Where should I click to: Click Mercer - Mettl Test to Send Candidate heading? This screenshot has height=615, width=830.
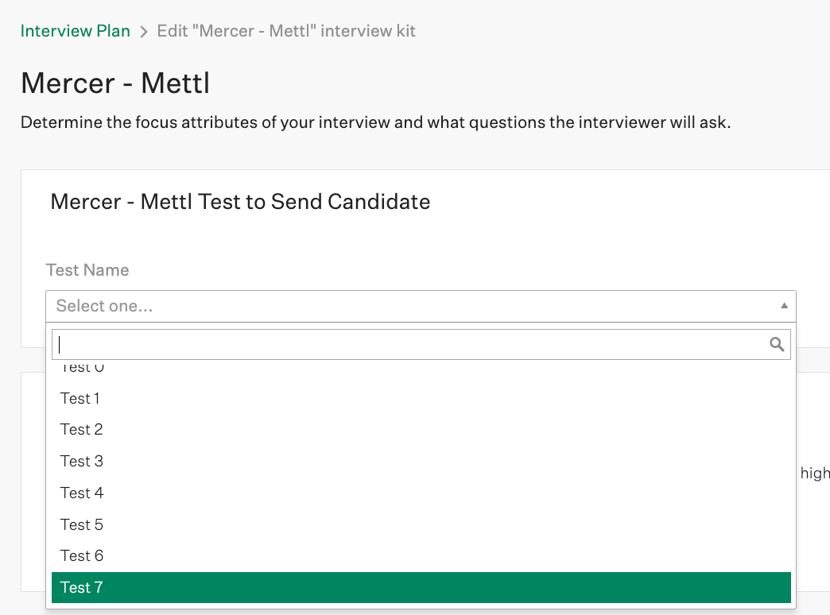240,202
